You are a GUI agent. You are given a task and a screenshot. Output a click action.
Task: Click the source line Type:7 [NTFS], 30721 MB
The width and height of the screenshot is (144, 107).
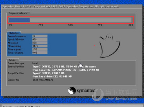[64, 67]
